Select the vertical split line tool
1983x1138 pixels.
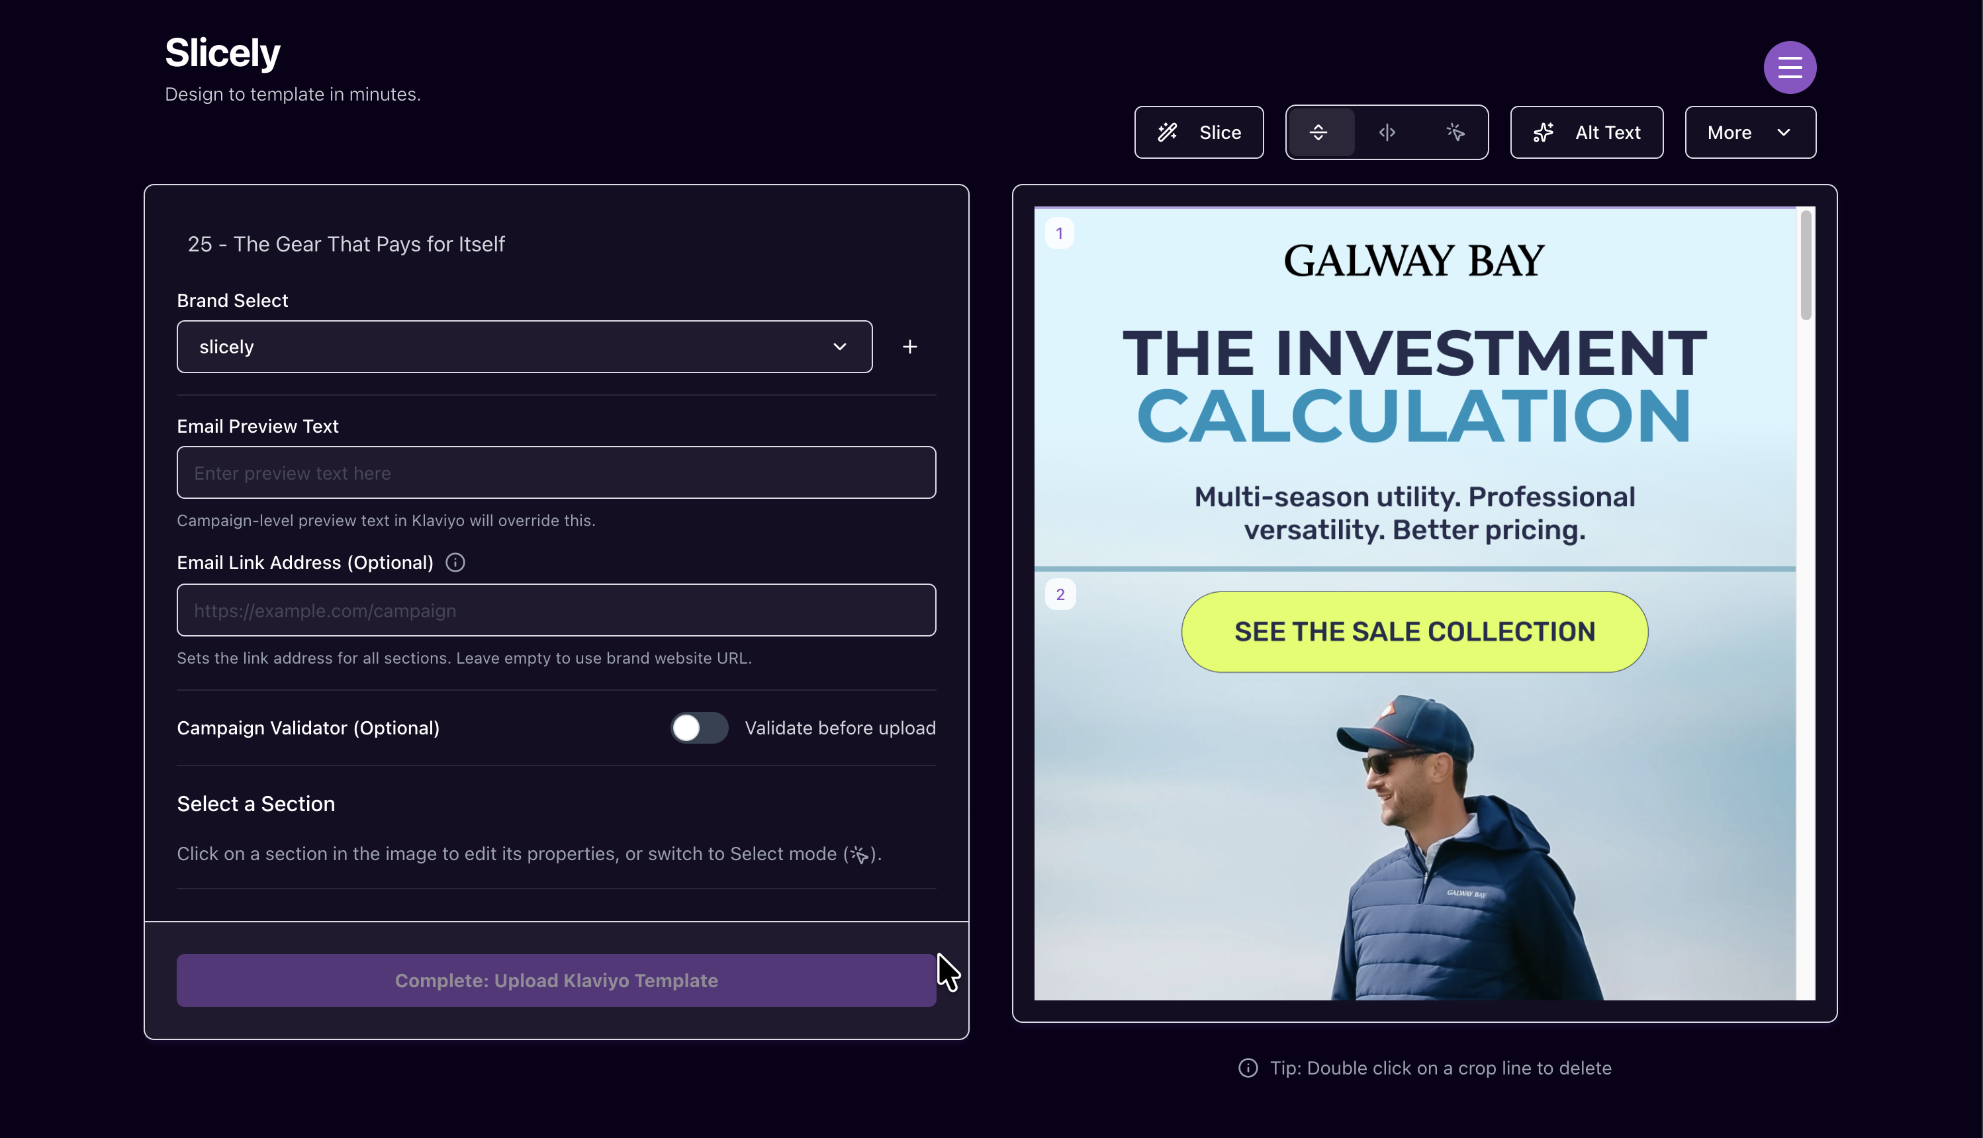point(1387,133)
